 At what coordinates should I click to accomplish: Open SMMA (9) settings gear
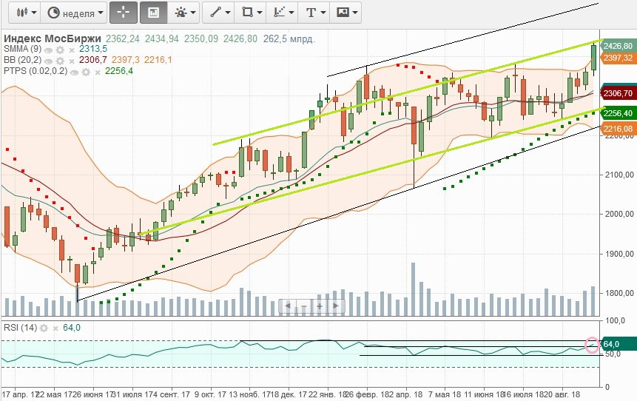tap(60, 50)
